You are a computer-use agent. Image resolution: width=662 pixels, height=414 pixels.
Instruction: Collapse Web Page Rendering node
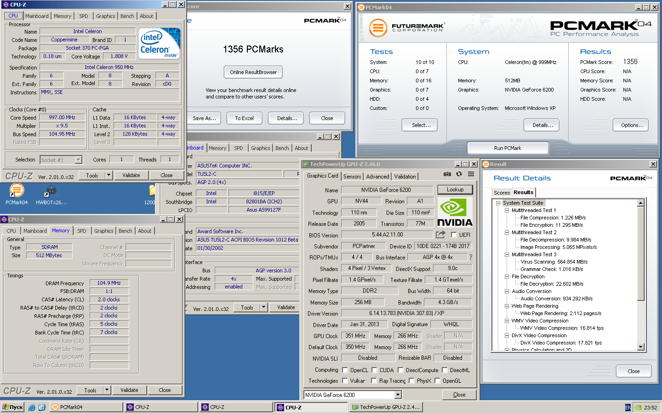coord(507,306)
